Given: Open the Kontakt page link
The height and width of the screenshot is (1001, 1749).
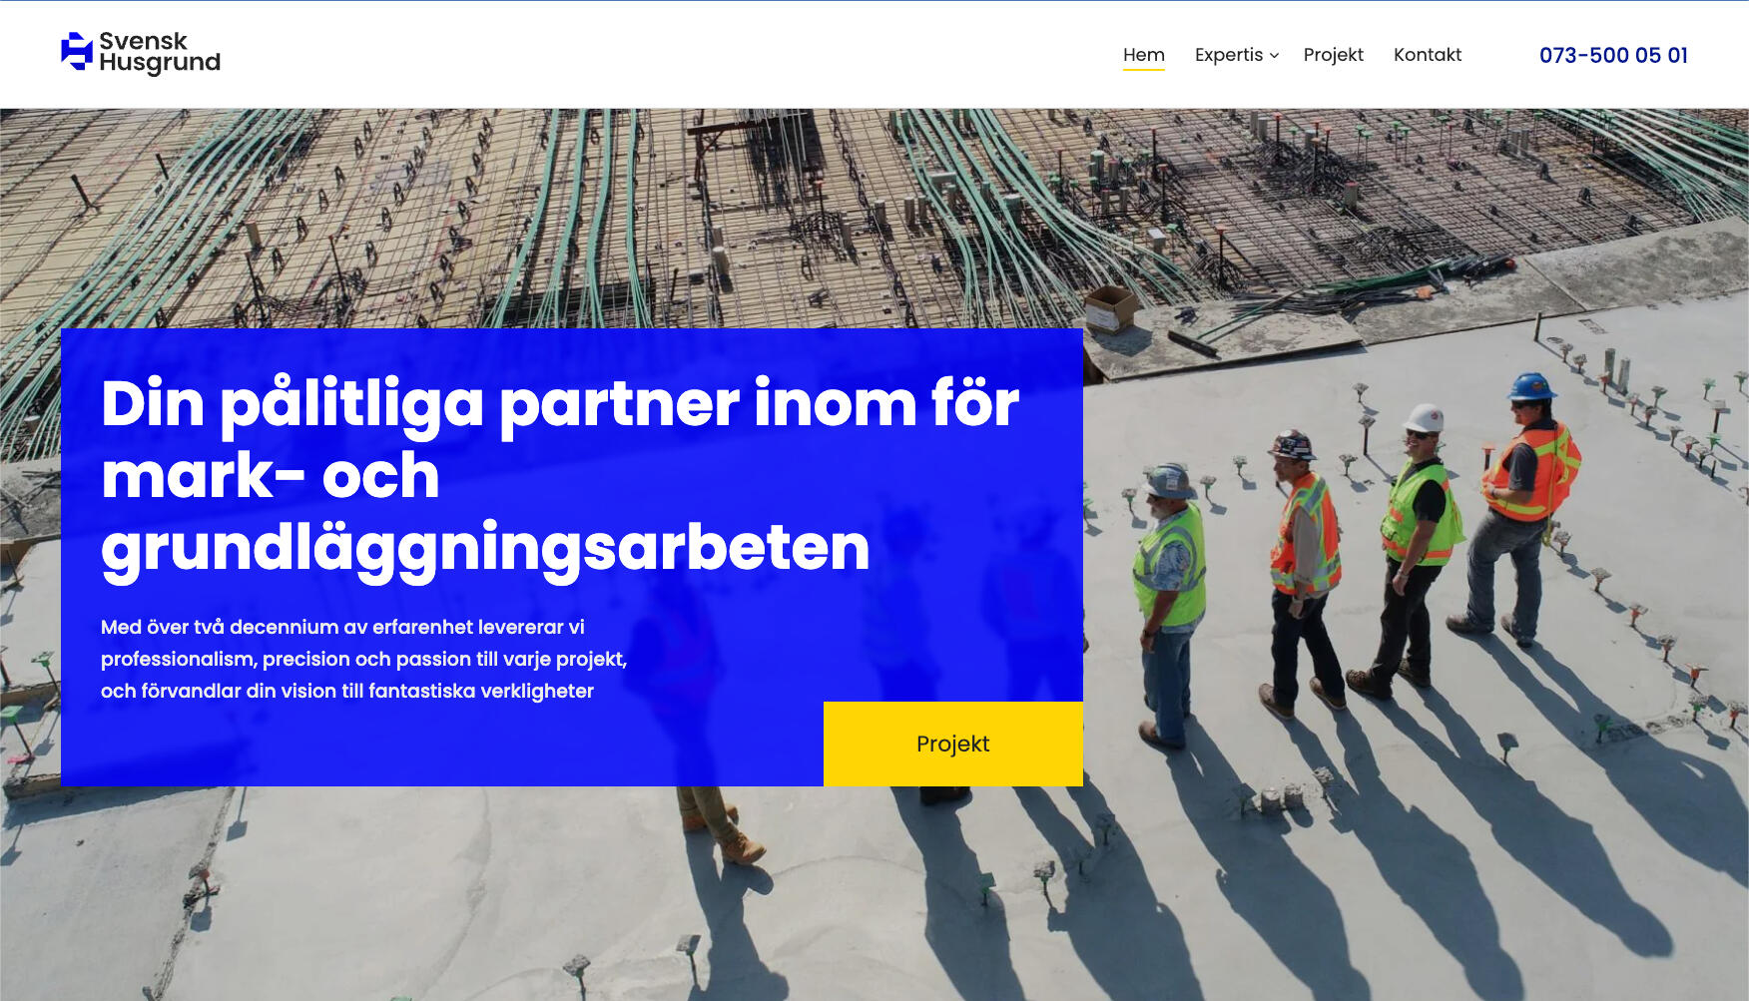Looking at the screenshot, I should click(x=1428, y=55).
